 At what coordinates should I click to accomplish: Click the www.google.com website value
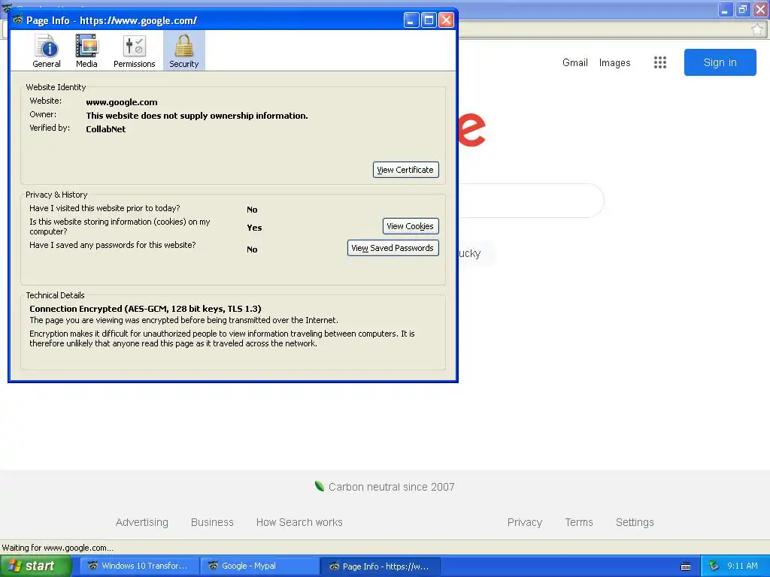pyautogui.click(x=122, y=102)
